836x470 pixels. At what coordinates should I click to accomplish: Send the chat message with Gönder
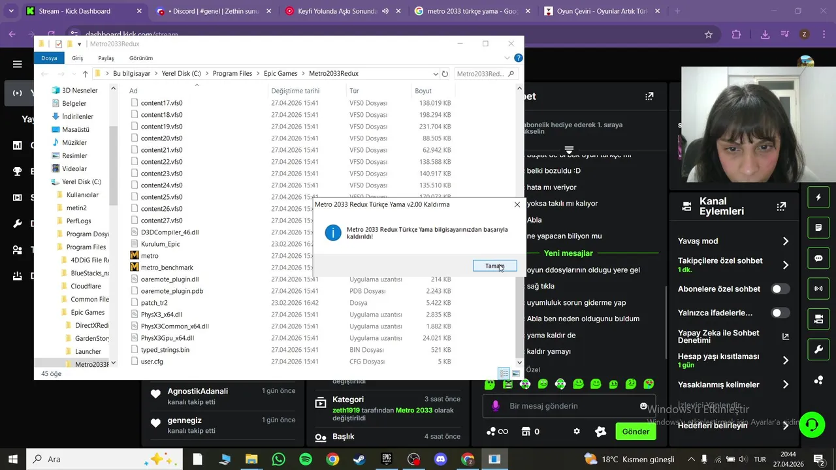[635, 431]
